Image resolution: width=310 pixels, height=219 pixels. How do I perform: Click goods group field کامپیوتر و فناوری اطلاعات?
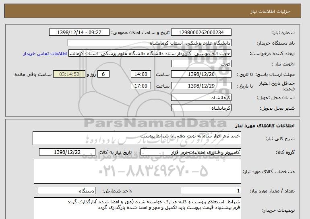[191, 152]
